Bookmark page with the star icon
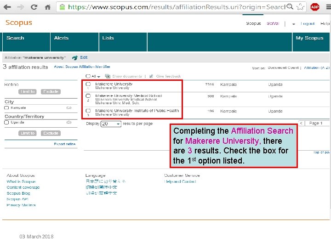The height and width of the screenshot is (248, 331). 300,7
